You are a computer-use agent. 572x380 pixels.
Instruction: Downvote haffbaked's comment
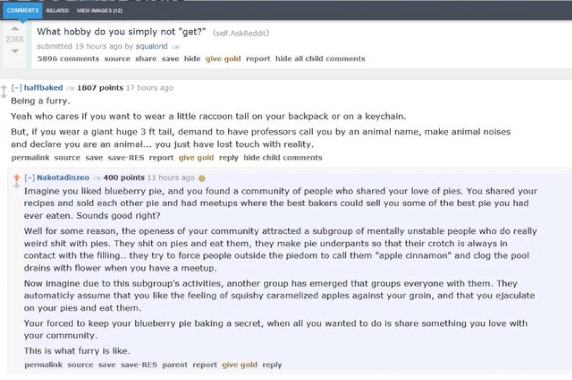4,96
